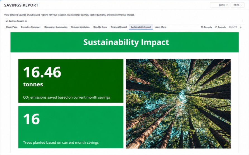Click the 16.46 tonnes value
The image size is (249, 155).
coord(42,77)
